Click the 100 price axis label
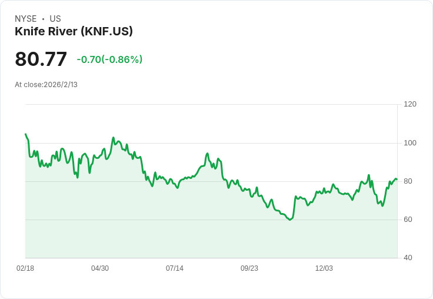Screen dimensions: 433x299 coord(410,143)
